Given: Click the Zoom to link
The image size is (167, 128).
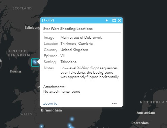Looking at the screenshot, I should 50,103.
